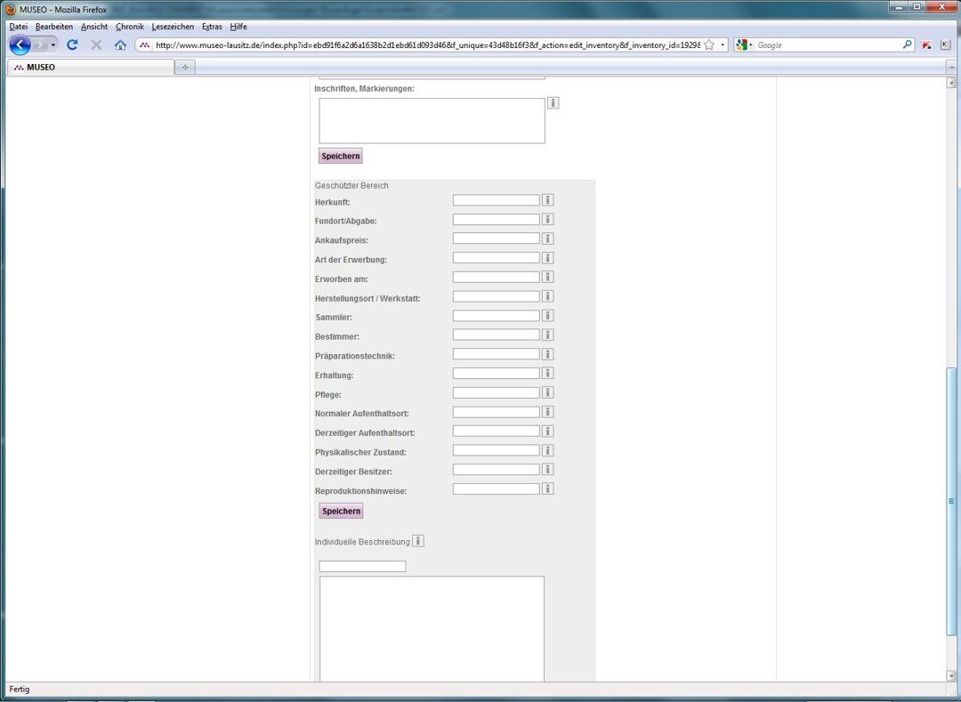The image size is (961, 702).
Task: Open a new tab with plus button
Action: tap(185, 68)
